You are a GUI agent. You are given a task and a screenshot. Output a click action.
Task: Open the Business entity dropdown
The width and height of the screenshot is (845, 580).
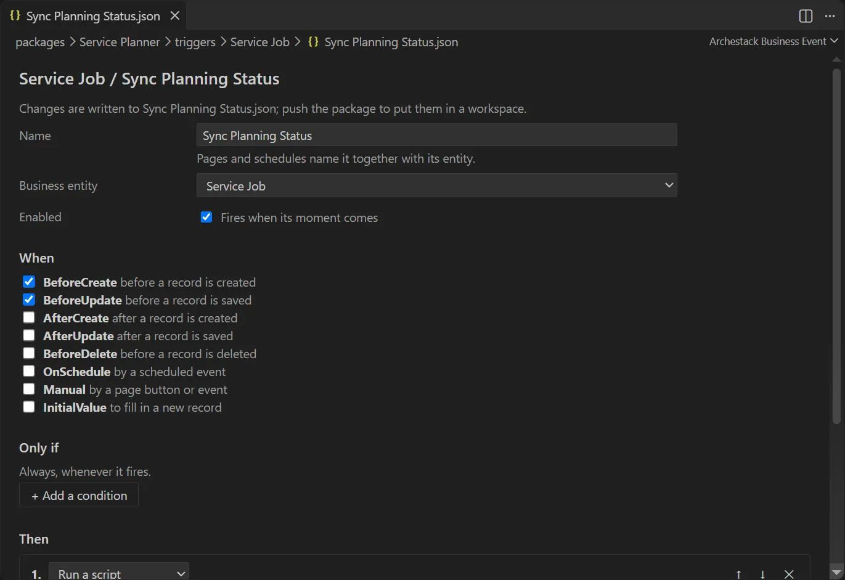tap(436, 186)
